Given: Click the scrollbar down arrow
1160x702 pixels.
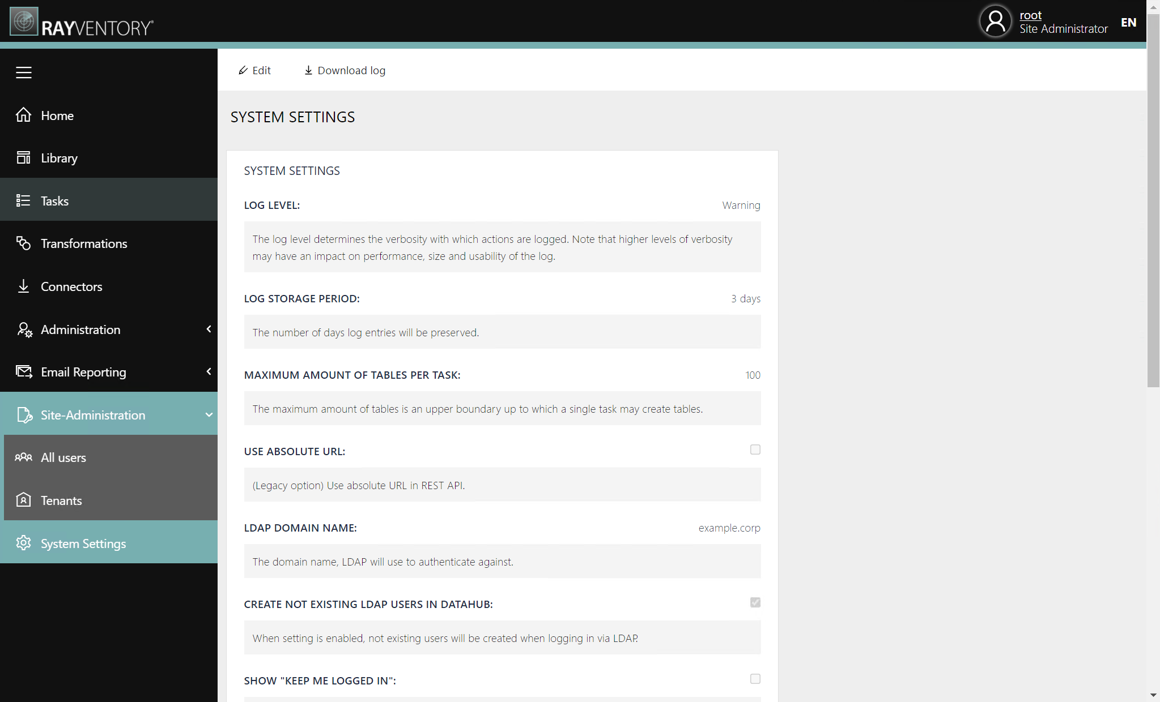Looking at the screenshot, I should [x=1153, y=695].
